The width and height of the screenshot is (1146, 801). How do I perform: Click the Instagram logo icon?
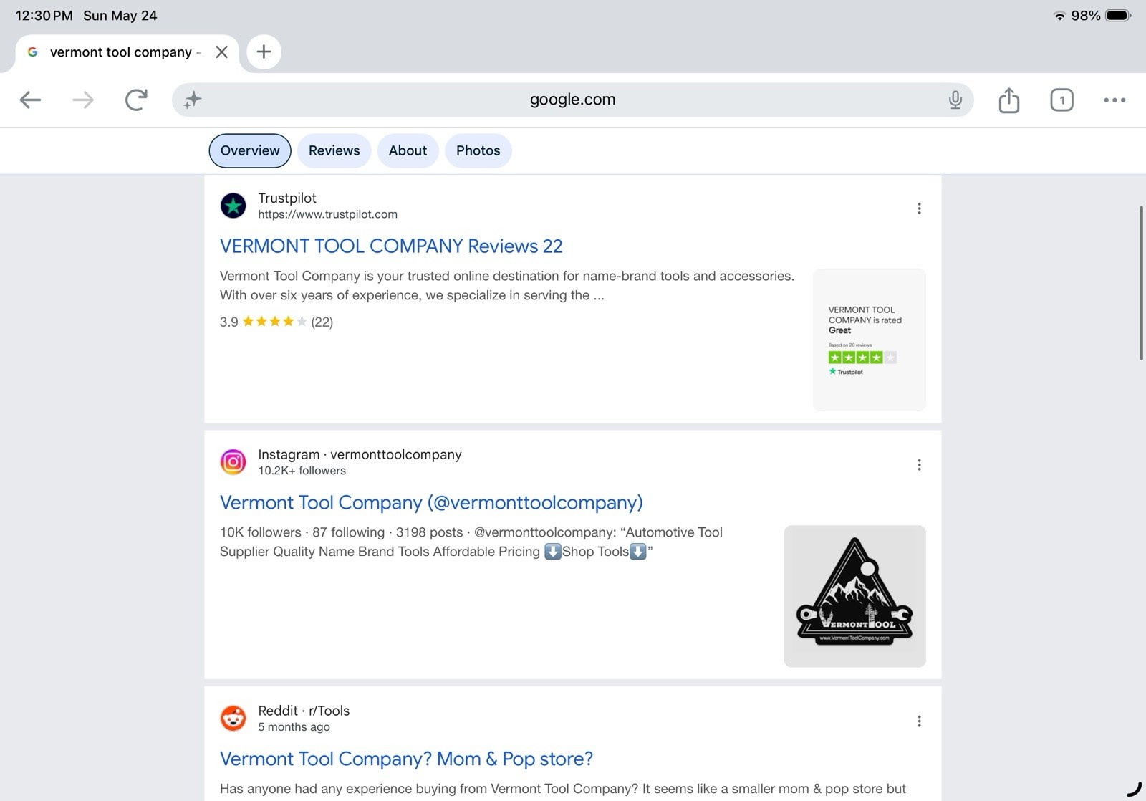[x=233, y=462]
